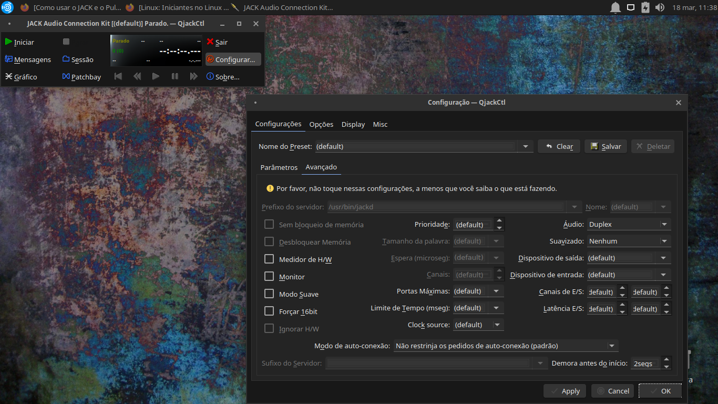Open the Sobre about dialog

[x=223, y=77]
